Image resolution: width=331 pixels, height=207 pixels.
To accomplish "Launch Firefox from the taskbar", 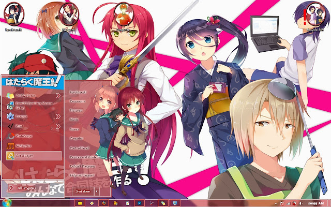I will point(103,203).
